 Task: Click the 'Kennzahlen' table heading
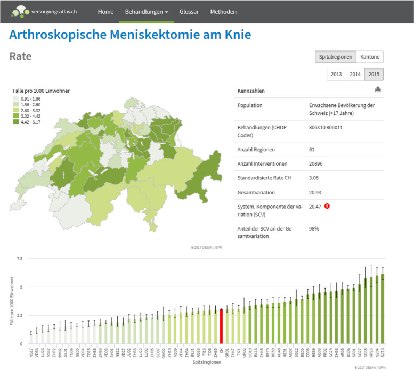[251, 91]
